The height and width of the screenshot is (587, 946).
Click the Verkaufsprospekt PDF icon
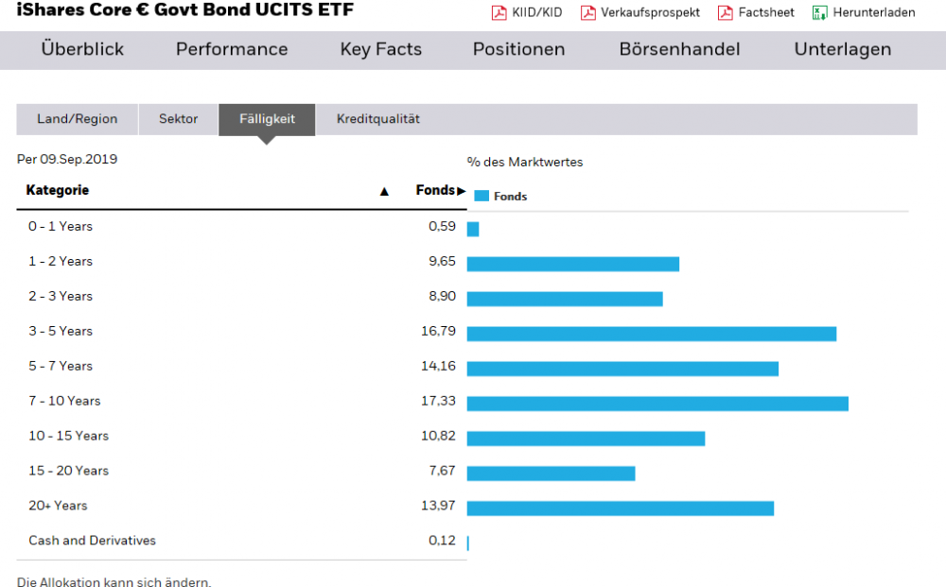(x=588, y=12)
